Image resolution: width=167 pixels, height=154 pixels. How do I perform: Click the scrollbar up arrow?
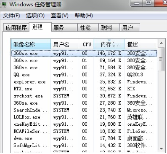[161, 43]
